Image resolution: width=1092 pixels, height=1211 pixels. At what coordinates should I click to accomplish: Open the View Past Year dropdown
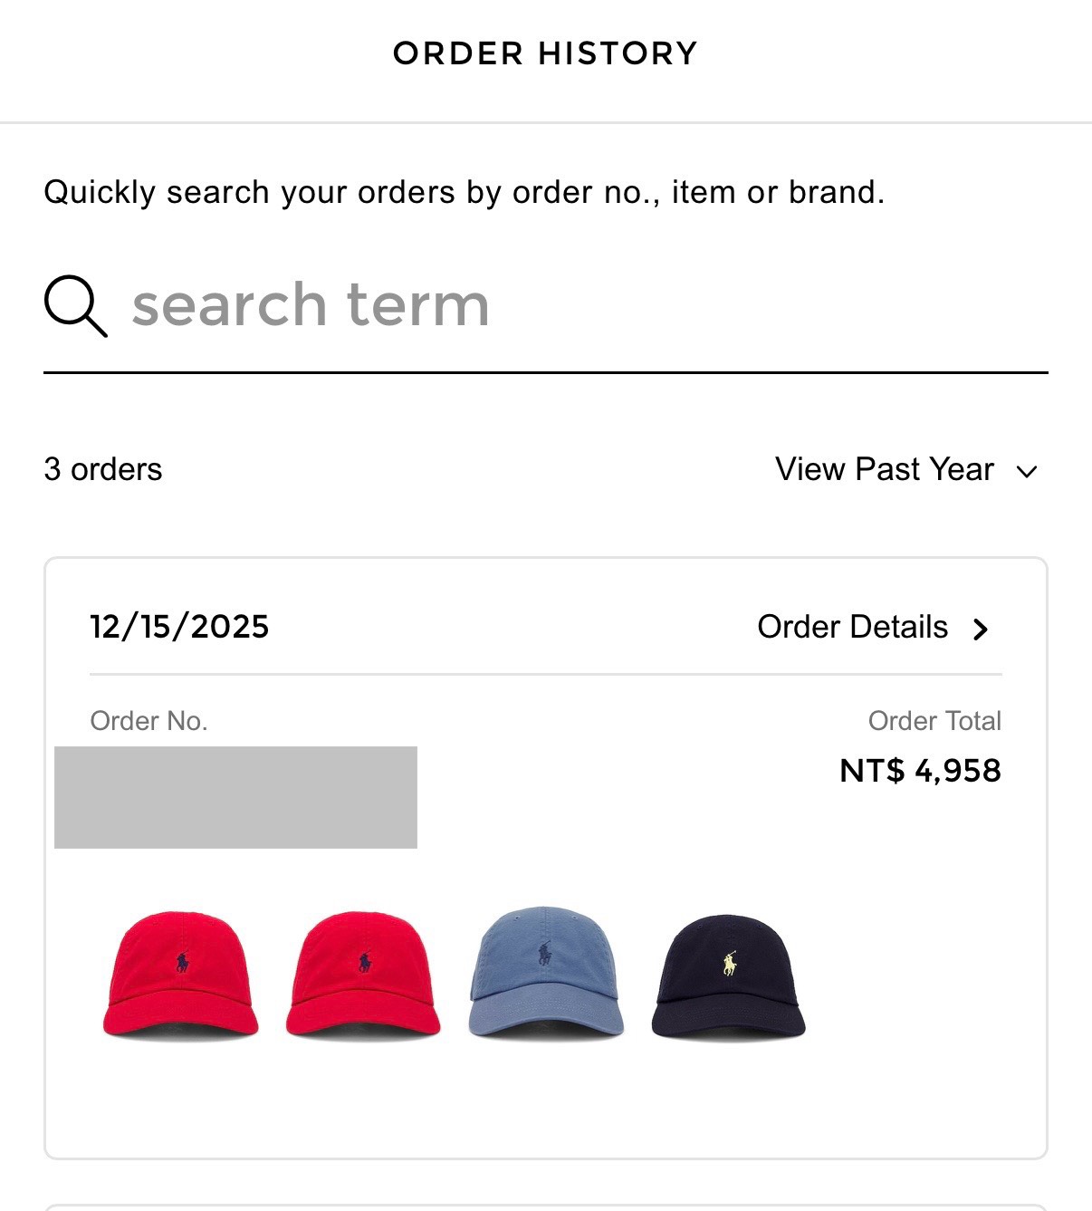(884, 469)
